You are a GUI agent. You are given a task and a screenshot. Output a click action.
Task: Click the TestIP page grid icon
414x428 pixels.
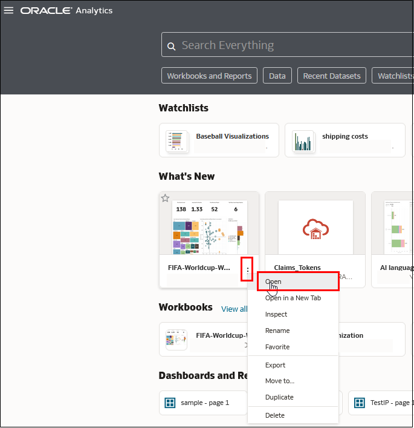click(x=360, y=403)
